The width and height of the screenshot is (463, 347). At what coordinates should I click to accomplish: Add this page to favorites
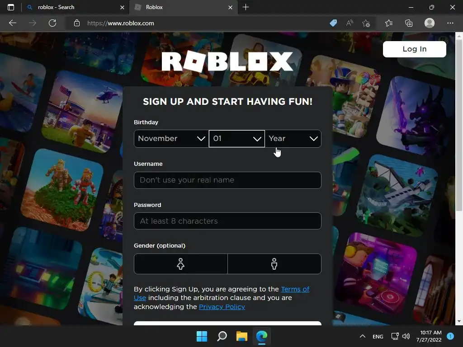[x=366, y=23]
